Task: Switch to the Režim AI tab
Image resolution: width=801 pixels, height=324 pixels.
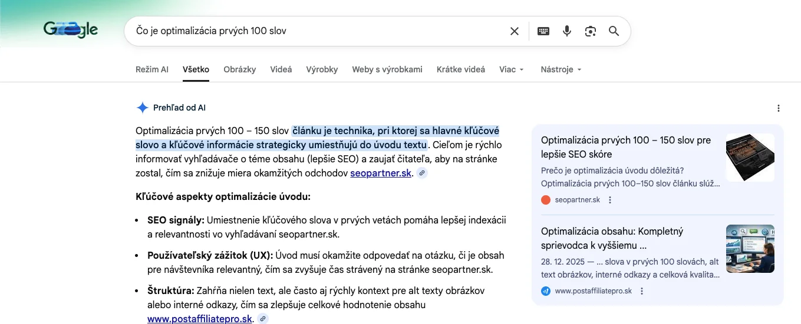Action: (151, 69)
